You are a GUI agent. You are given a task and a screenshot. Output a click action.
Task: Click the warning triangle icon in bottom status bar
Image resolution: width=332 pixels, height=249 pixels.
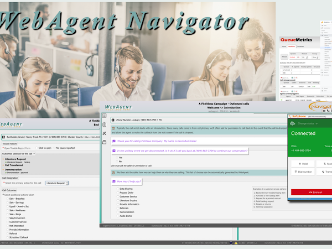(236, 243)
